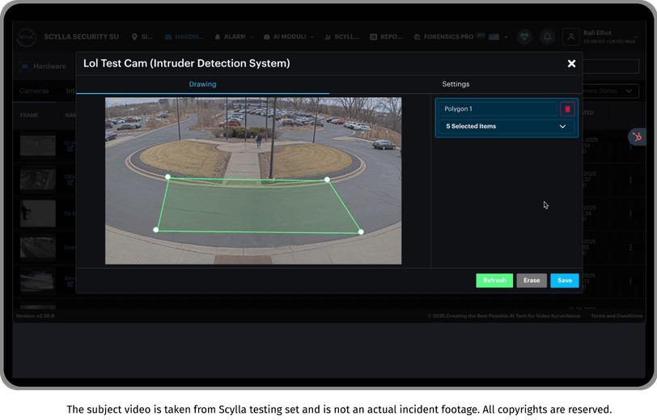Screen dimensions: 657x420
Task: Expand the language flag dropdown
Action: 498,37
